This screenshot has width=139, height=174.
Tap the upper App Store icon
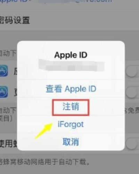pyautogui.click(x=4, y=71)
